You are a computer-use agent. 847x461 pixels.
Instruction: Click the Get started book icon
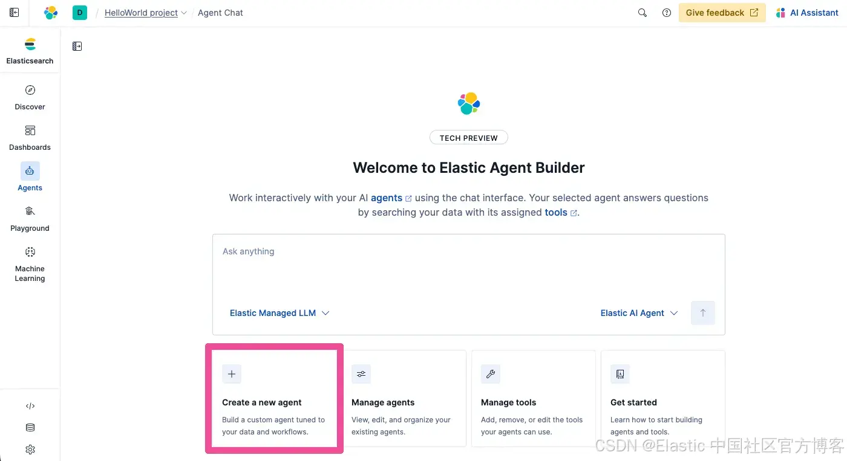pyautogui.click(x=620, y=374)
